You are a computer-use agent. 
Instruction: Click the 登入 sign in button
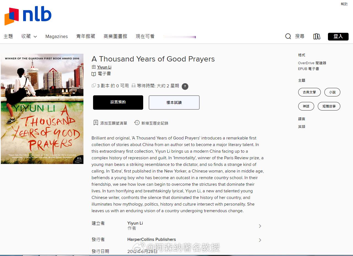338,36
